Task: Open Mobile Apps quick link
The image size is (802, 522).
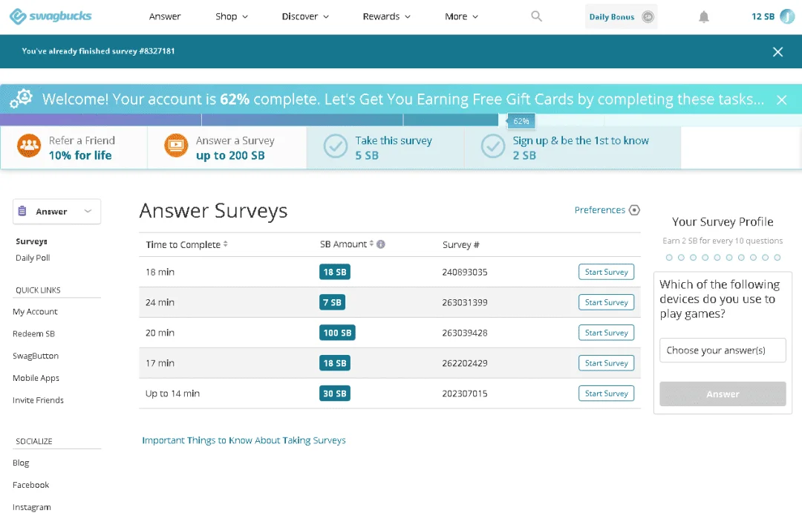Action: click(36, 378)
